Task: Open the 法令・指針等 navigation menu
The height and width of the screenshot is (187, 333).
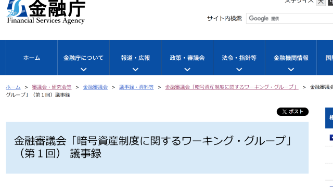Action: coord(239,58)
